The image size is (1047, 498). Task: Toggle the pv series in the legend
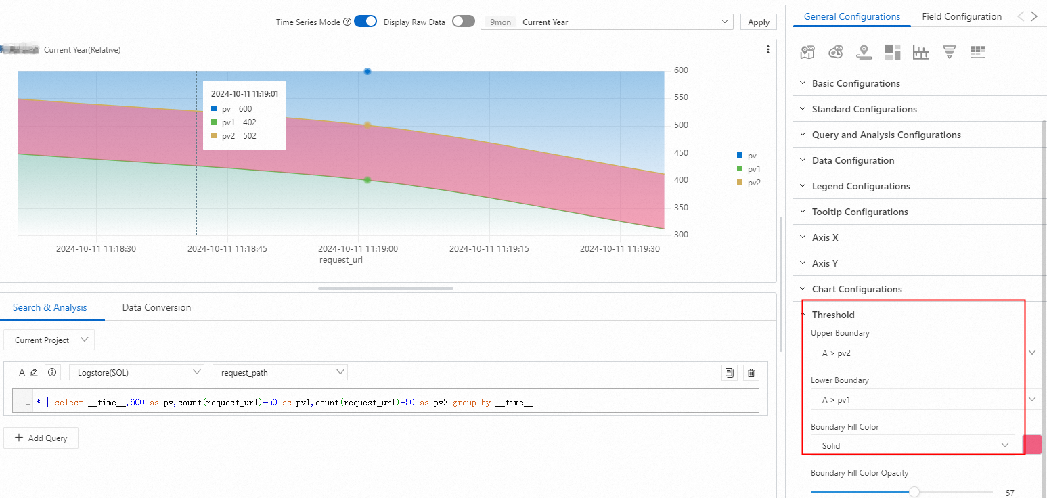pos(747,156)
